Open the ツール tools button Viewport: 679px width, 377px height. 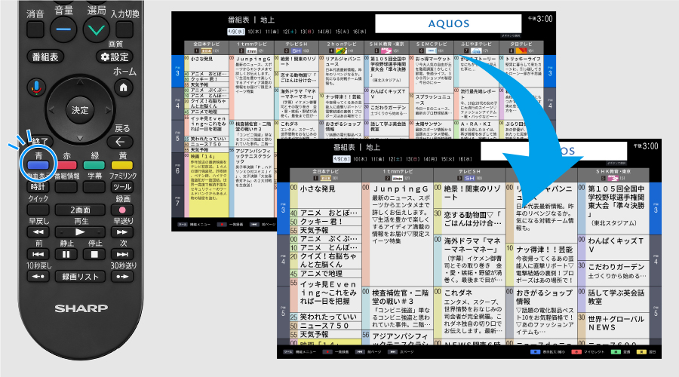[x=122, y=187]
